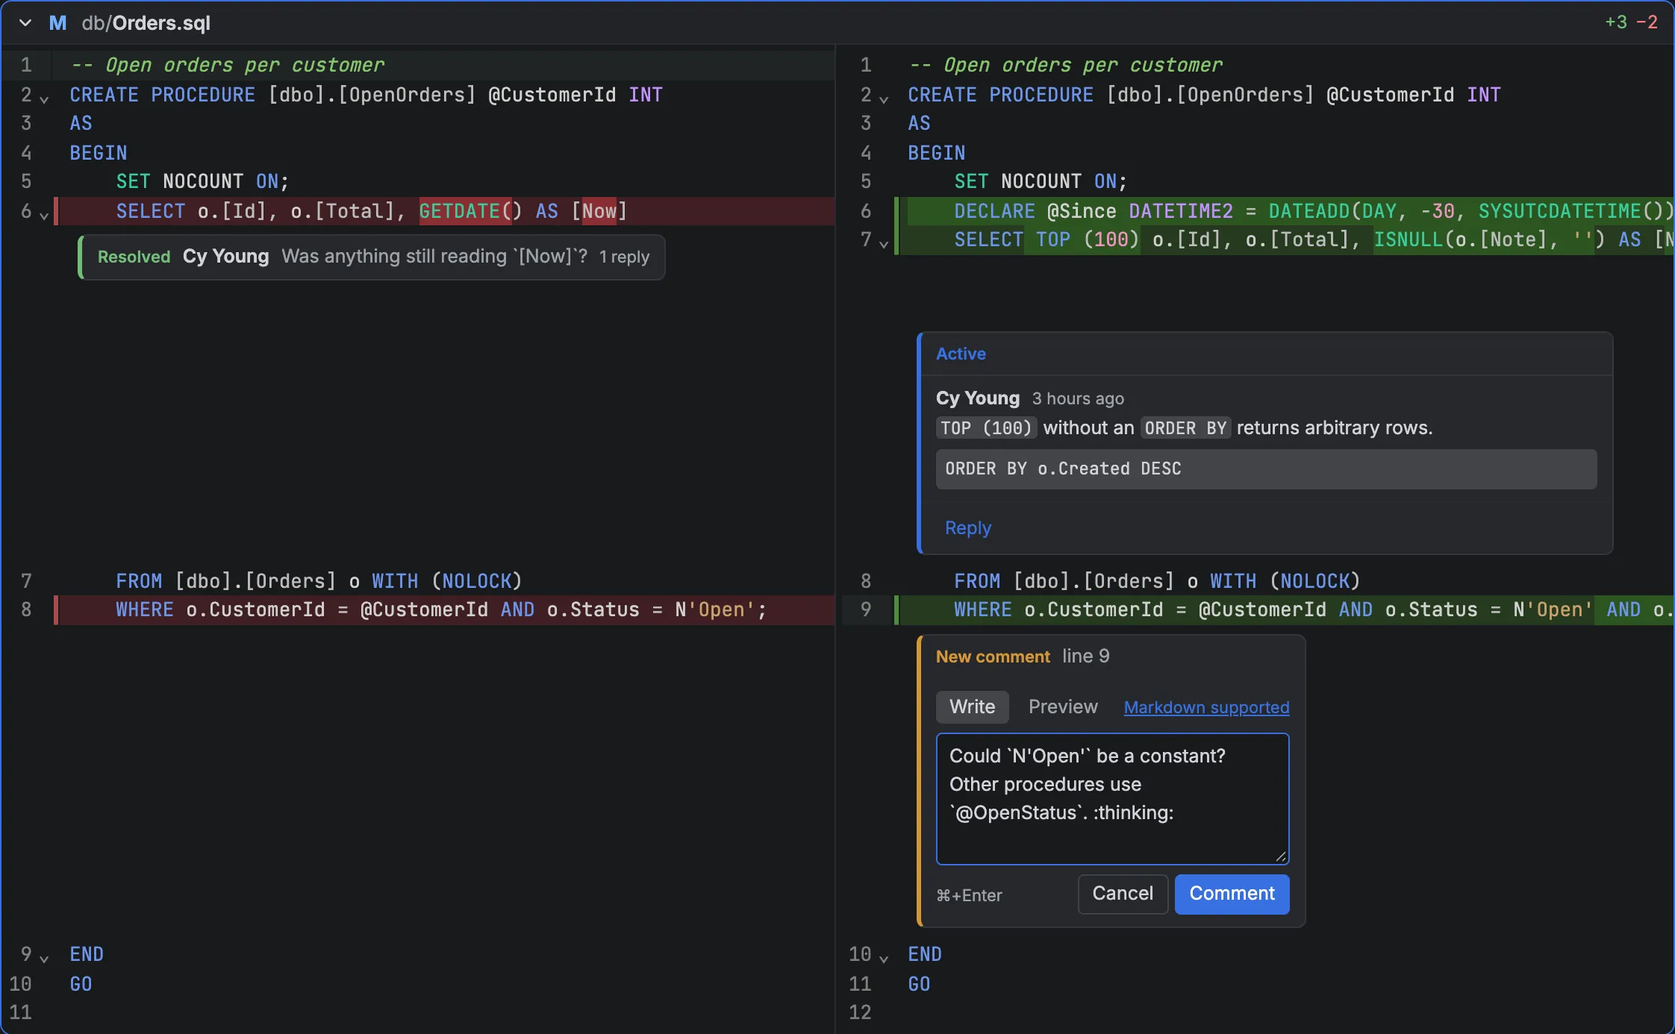Image resolution: width=1675 pixels, height=1034 pixels.
Task: Fold the END line 10 in right pane
Action: pyautogui.click(x=884, y=958)
